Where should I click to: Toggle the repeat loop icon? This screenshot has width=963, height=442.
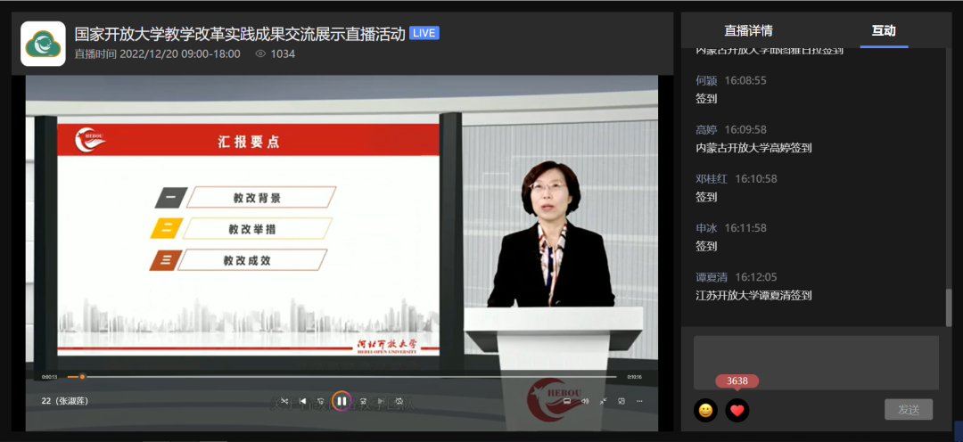coord(399,401)
